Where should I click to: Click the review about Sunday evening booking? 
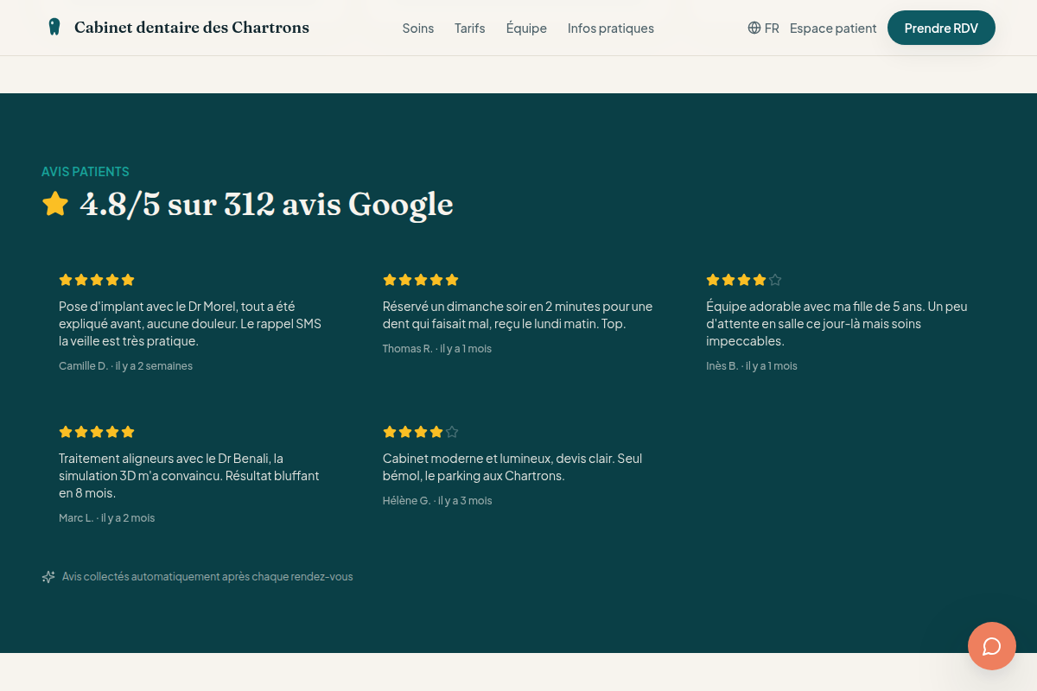[518, 315]
